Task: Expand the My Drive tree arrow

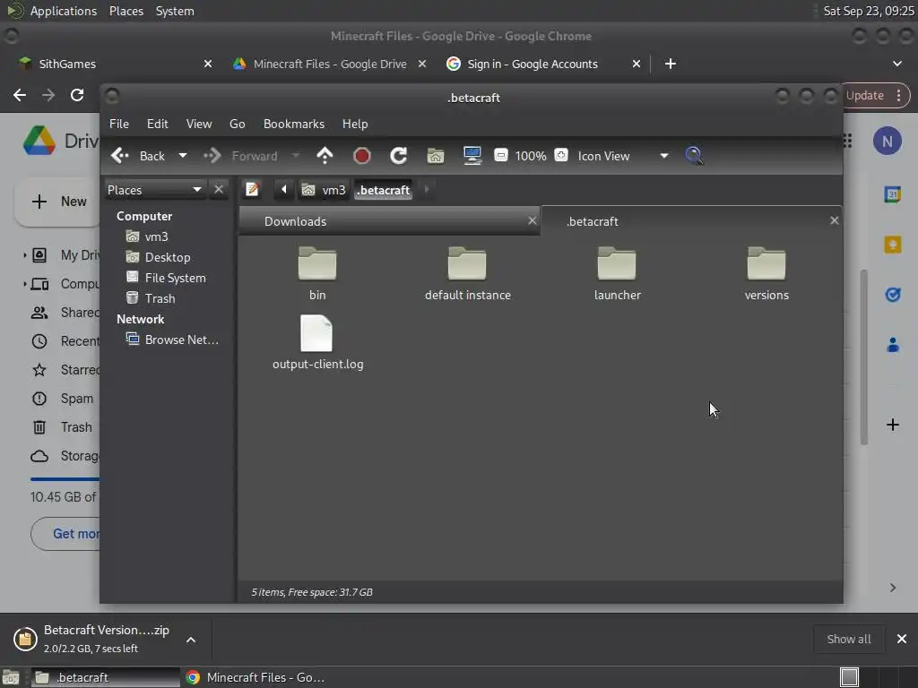Action: click(24, 255)
